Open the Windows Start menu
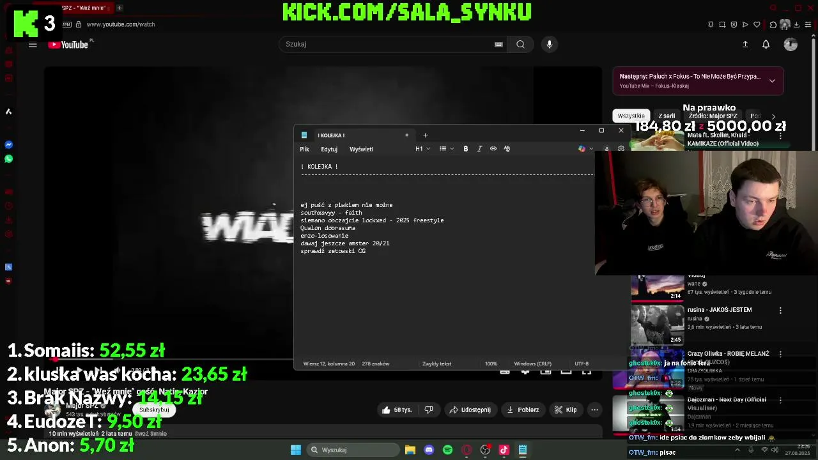This screenshot has width=818, height=460. tap(296, 450)
